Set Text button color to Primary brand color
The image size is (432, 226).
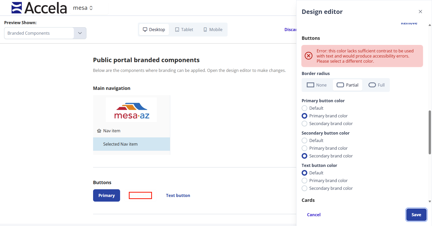coord(304,181)
